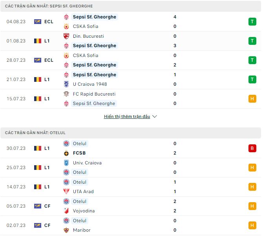Click the orange H badge for 15.07.23
Viewport: 263px width, 236px height.
click(252, 99)
